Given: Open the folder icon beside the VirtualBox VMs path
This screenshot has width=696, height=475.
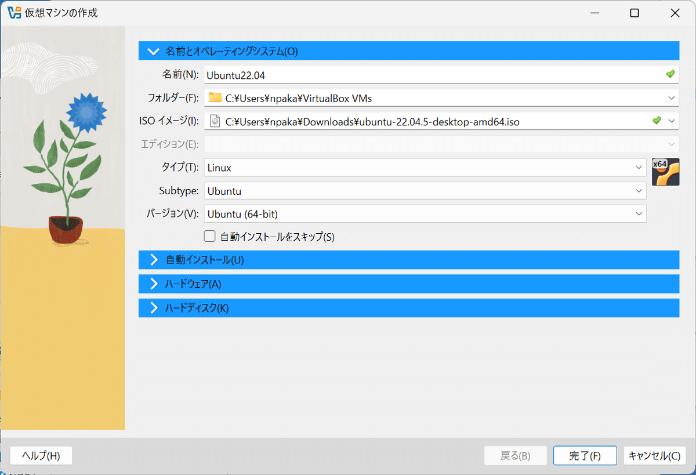Looking at the screenshot, I should 215,97.
